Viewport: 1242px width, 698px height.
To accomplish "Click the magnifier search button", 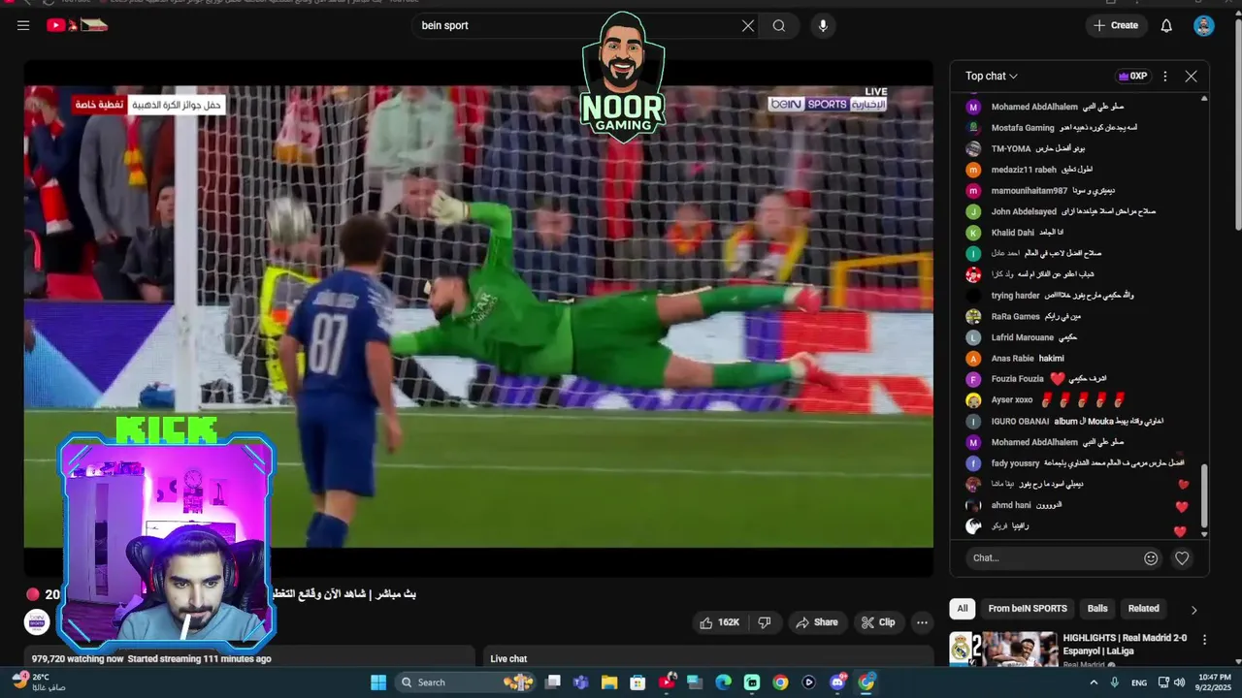I will point(779,26).
